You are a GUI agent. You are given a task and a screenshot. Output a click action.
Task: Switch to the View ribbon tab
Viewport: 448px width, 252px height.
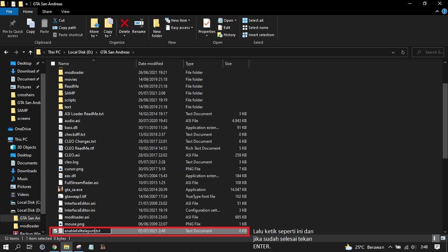point(65,12)
